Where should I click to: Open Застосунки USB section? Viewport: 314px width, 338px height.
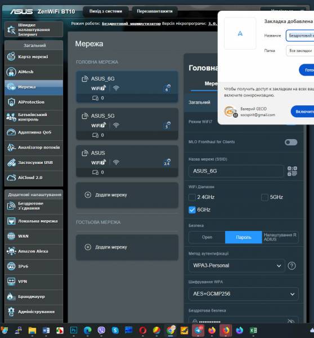point(34,163)
